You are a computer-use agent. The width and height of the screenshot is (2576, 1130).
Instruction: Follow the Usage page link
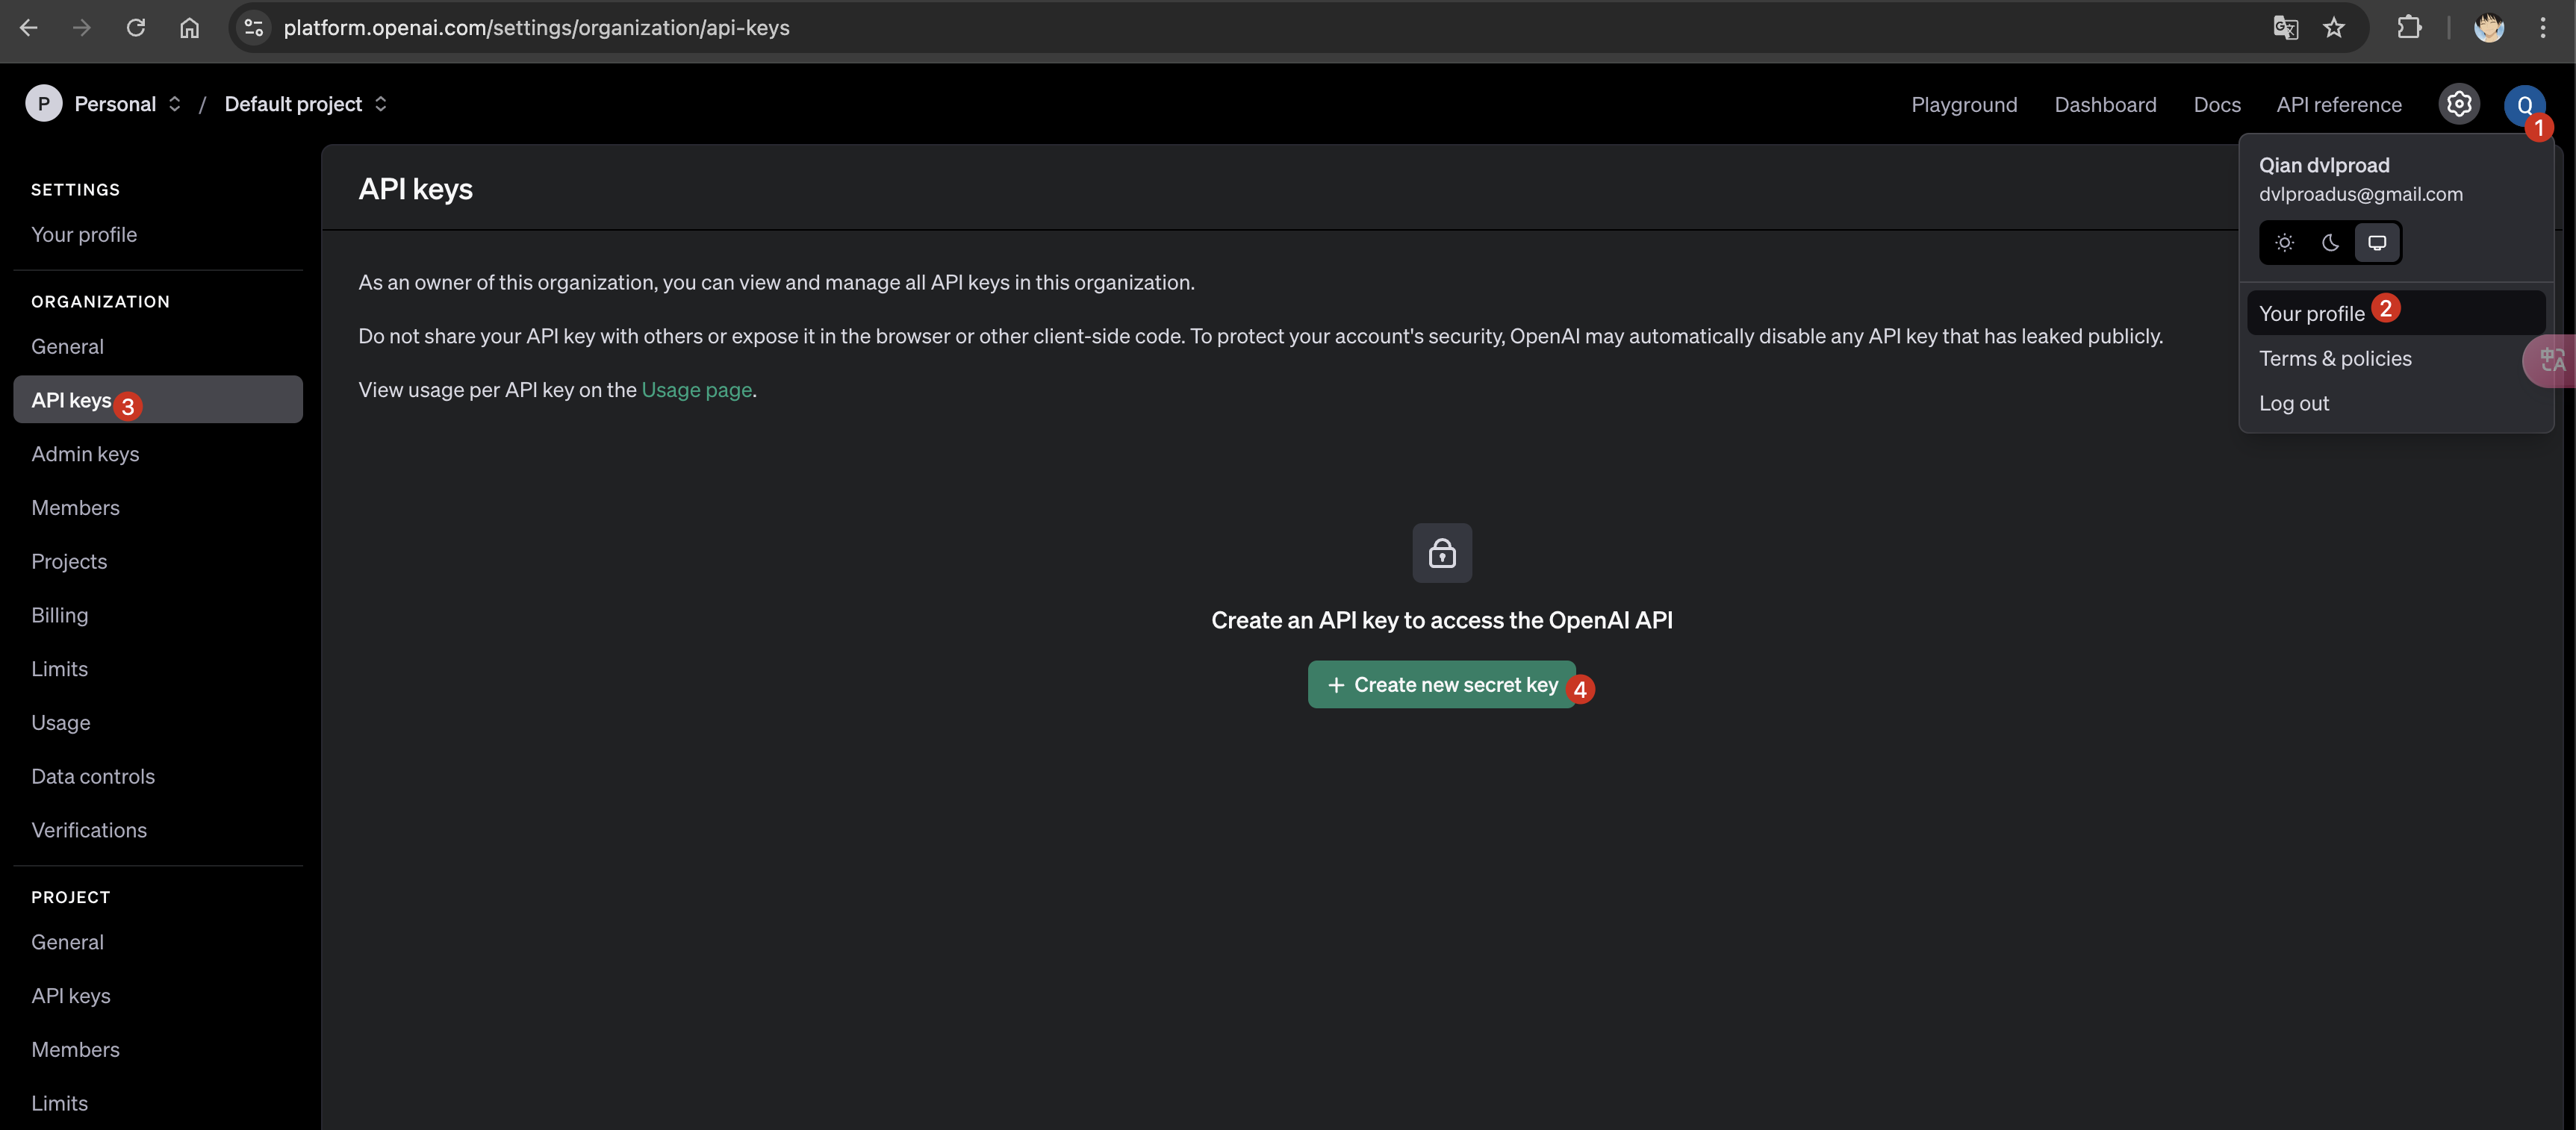[x=696, y=390]
